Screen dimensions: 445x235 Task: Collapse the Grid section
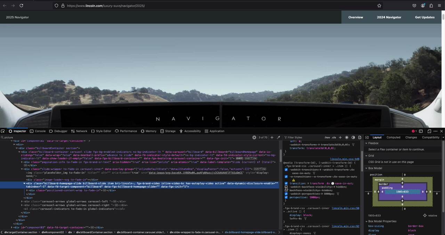pos(366,156)
